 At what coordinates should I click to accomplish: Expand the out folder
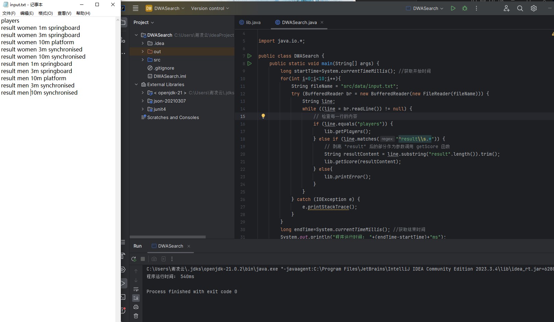tap(143, 51)
